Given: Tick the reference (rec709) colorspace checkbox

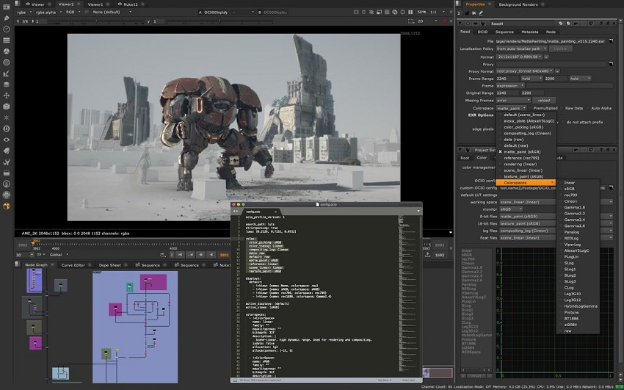Looking at the screenshot, I should (x=501, y=158).
